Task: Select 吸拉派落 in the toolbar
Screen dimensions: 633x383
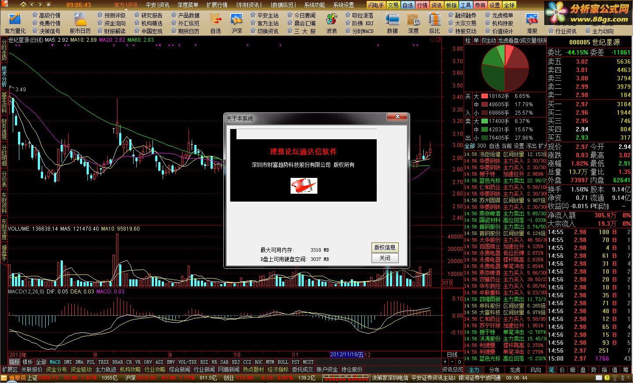Action: coord(359,15)
